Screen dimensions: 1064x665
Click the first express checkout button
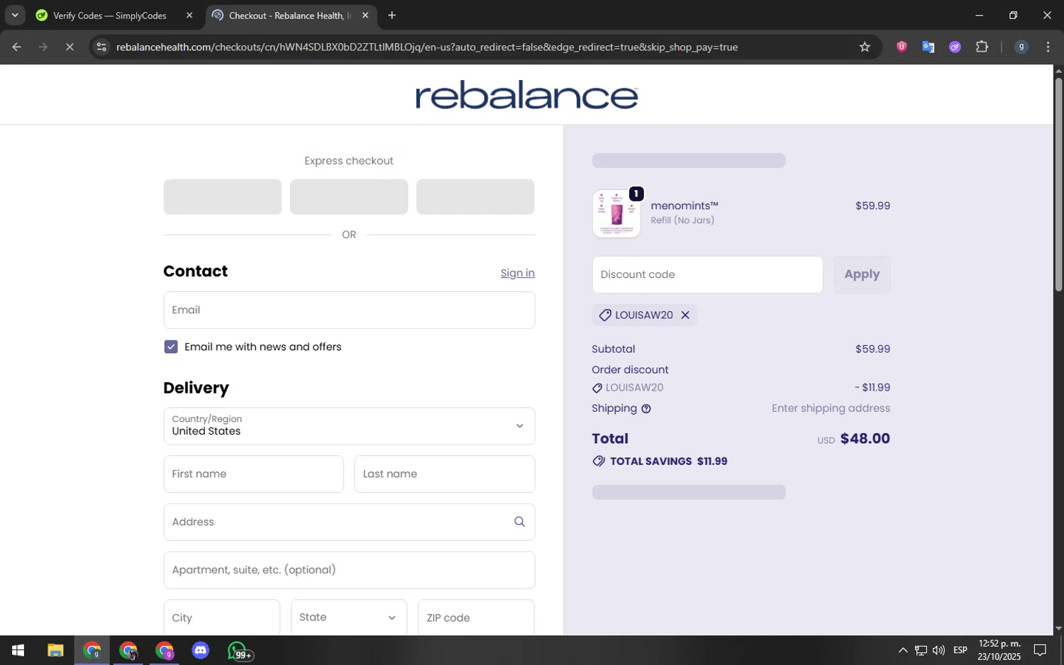[x=223, y=196]
